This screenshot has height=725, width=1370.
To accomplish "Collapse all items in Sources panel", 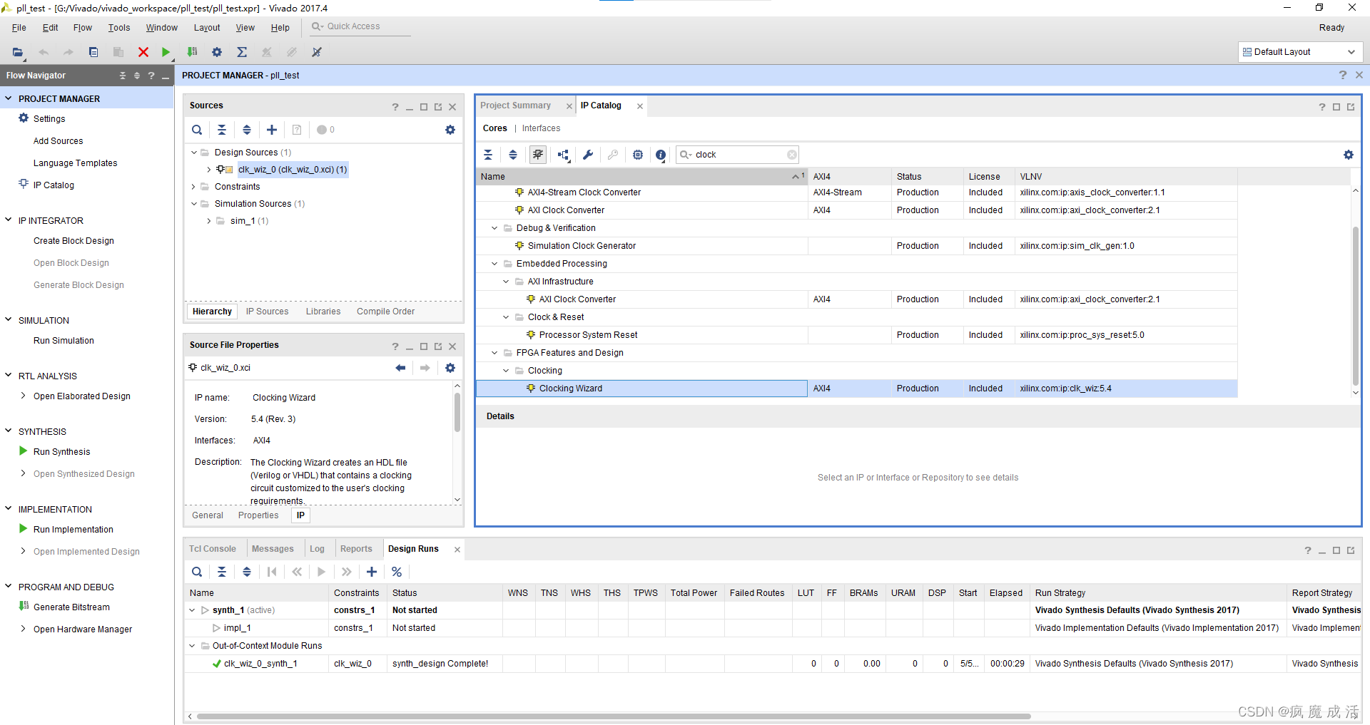I will pos(222,130).
